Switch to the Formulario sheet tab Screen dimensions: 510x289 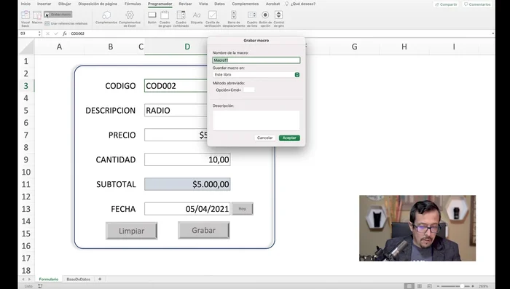pos(49,280)
